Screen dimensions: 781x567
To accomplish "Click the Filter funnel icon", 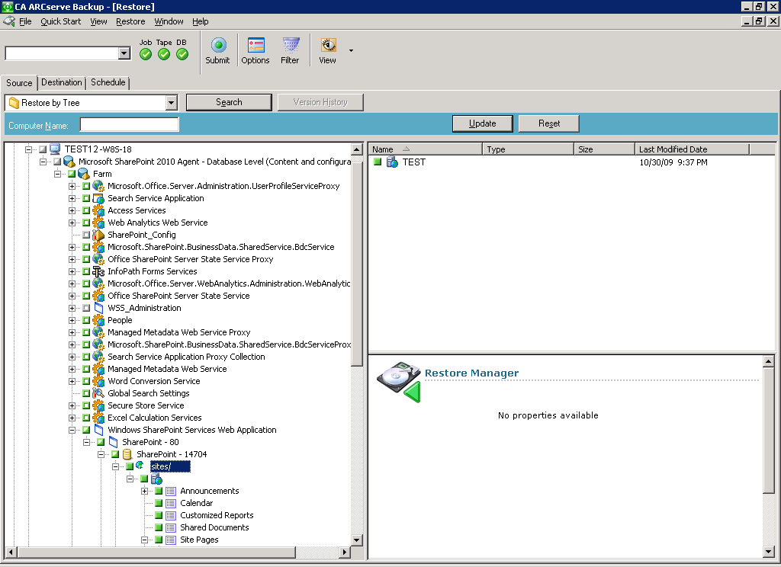I will click(291, 46).
